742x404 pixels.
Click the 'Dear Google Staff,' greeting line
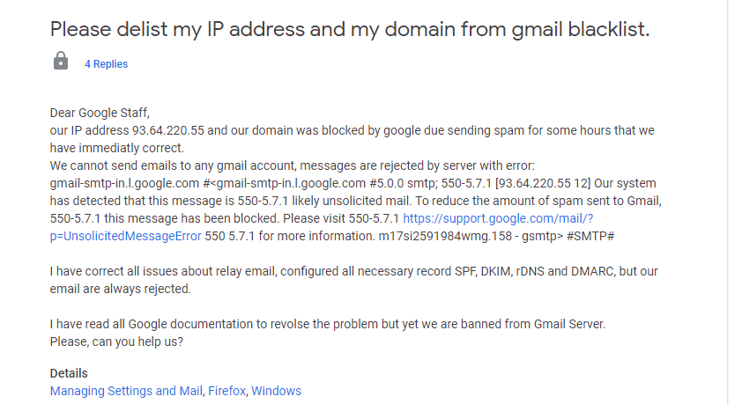[100, 113]
